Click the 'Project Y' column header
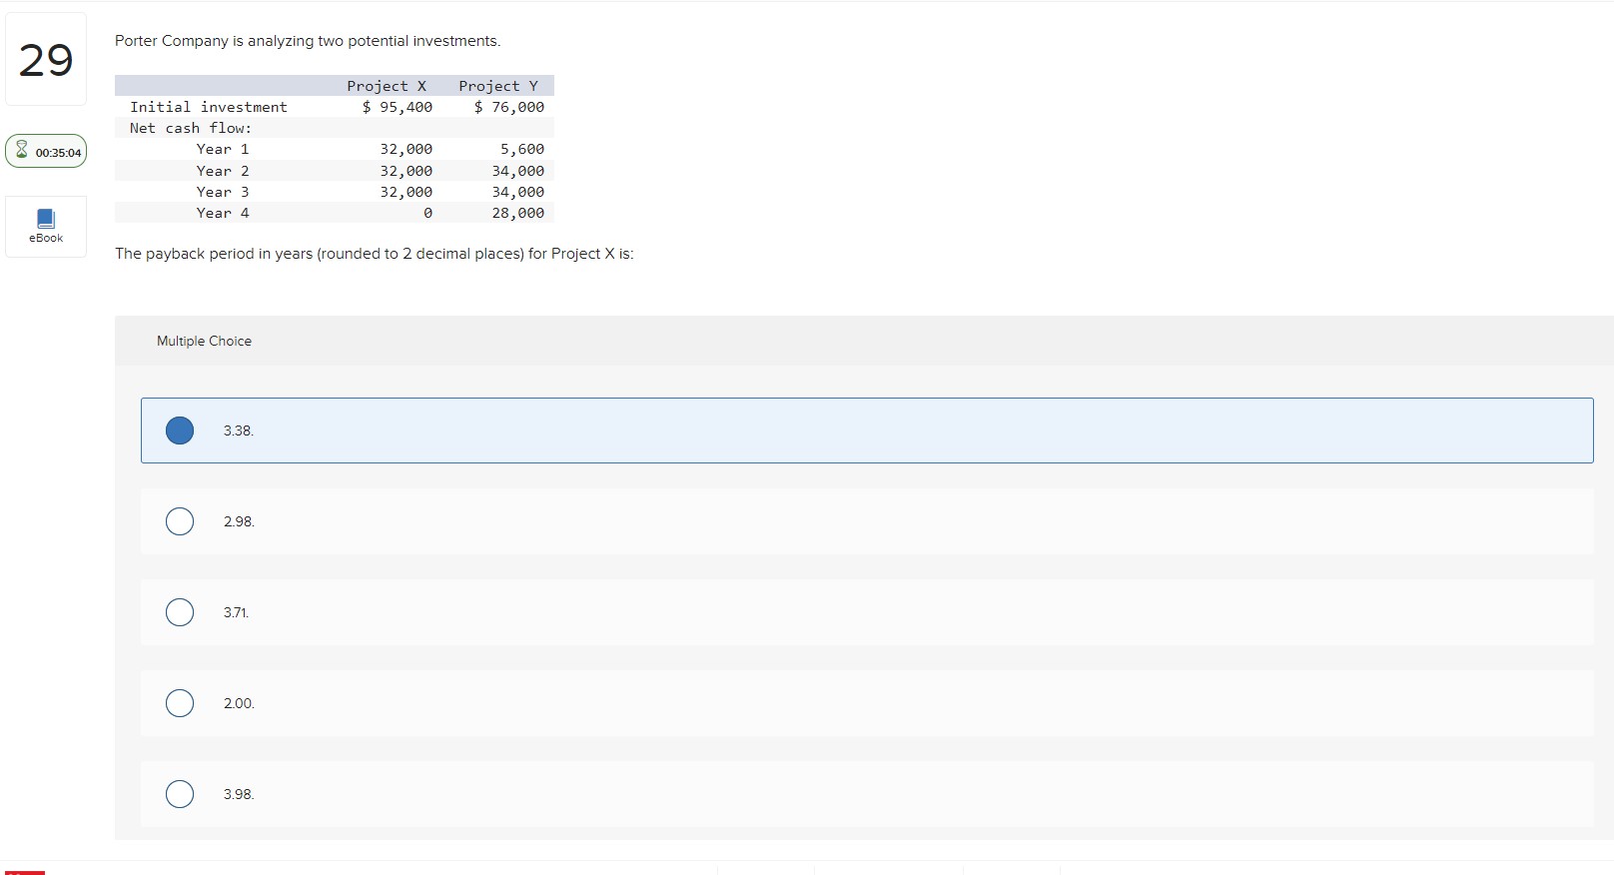Image resolution: width=1614 pixels, height=875 pixels. [498, 86]
